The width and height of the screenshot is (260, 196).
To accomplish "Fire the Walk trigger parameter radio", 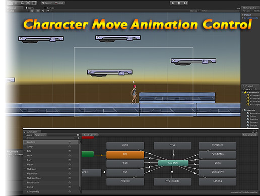I will pos(70,156).
